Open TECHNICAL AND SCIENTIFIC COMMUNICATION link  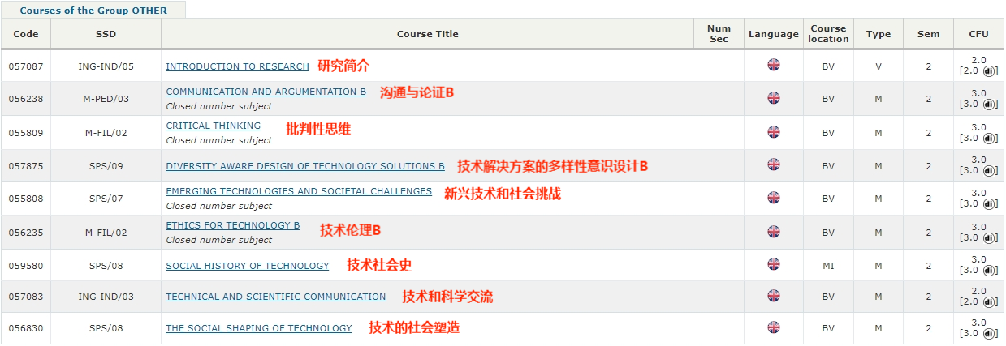(x=276, y=297)
